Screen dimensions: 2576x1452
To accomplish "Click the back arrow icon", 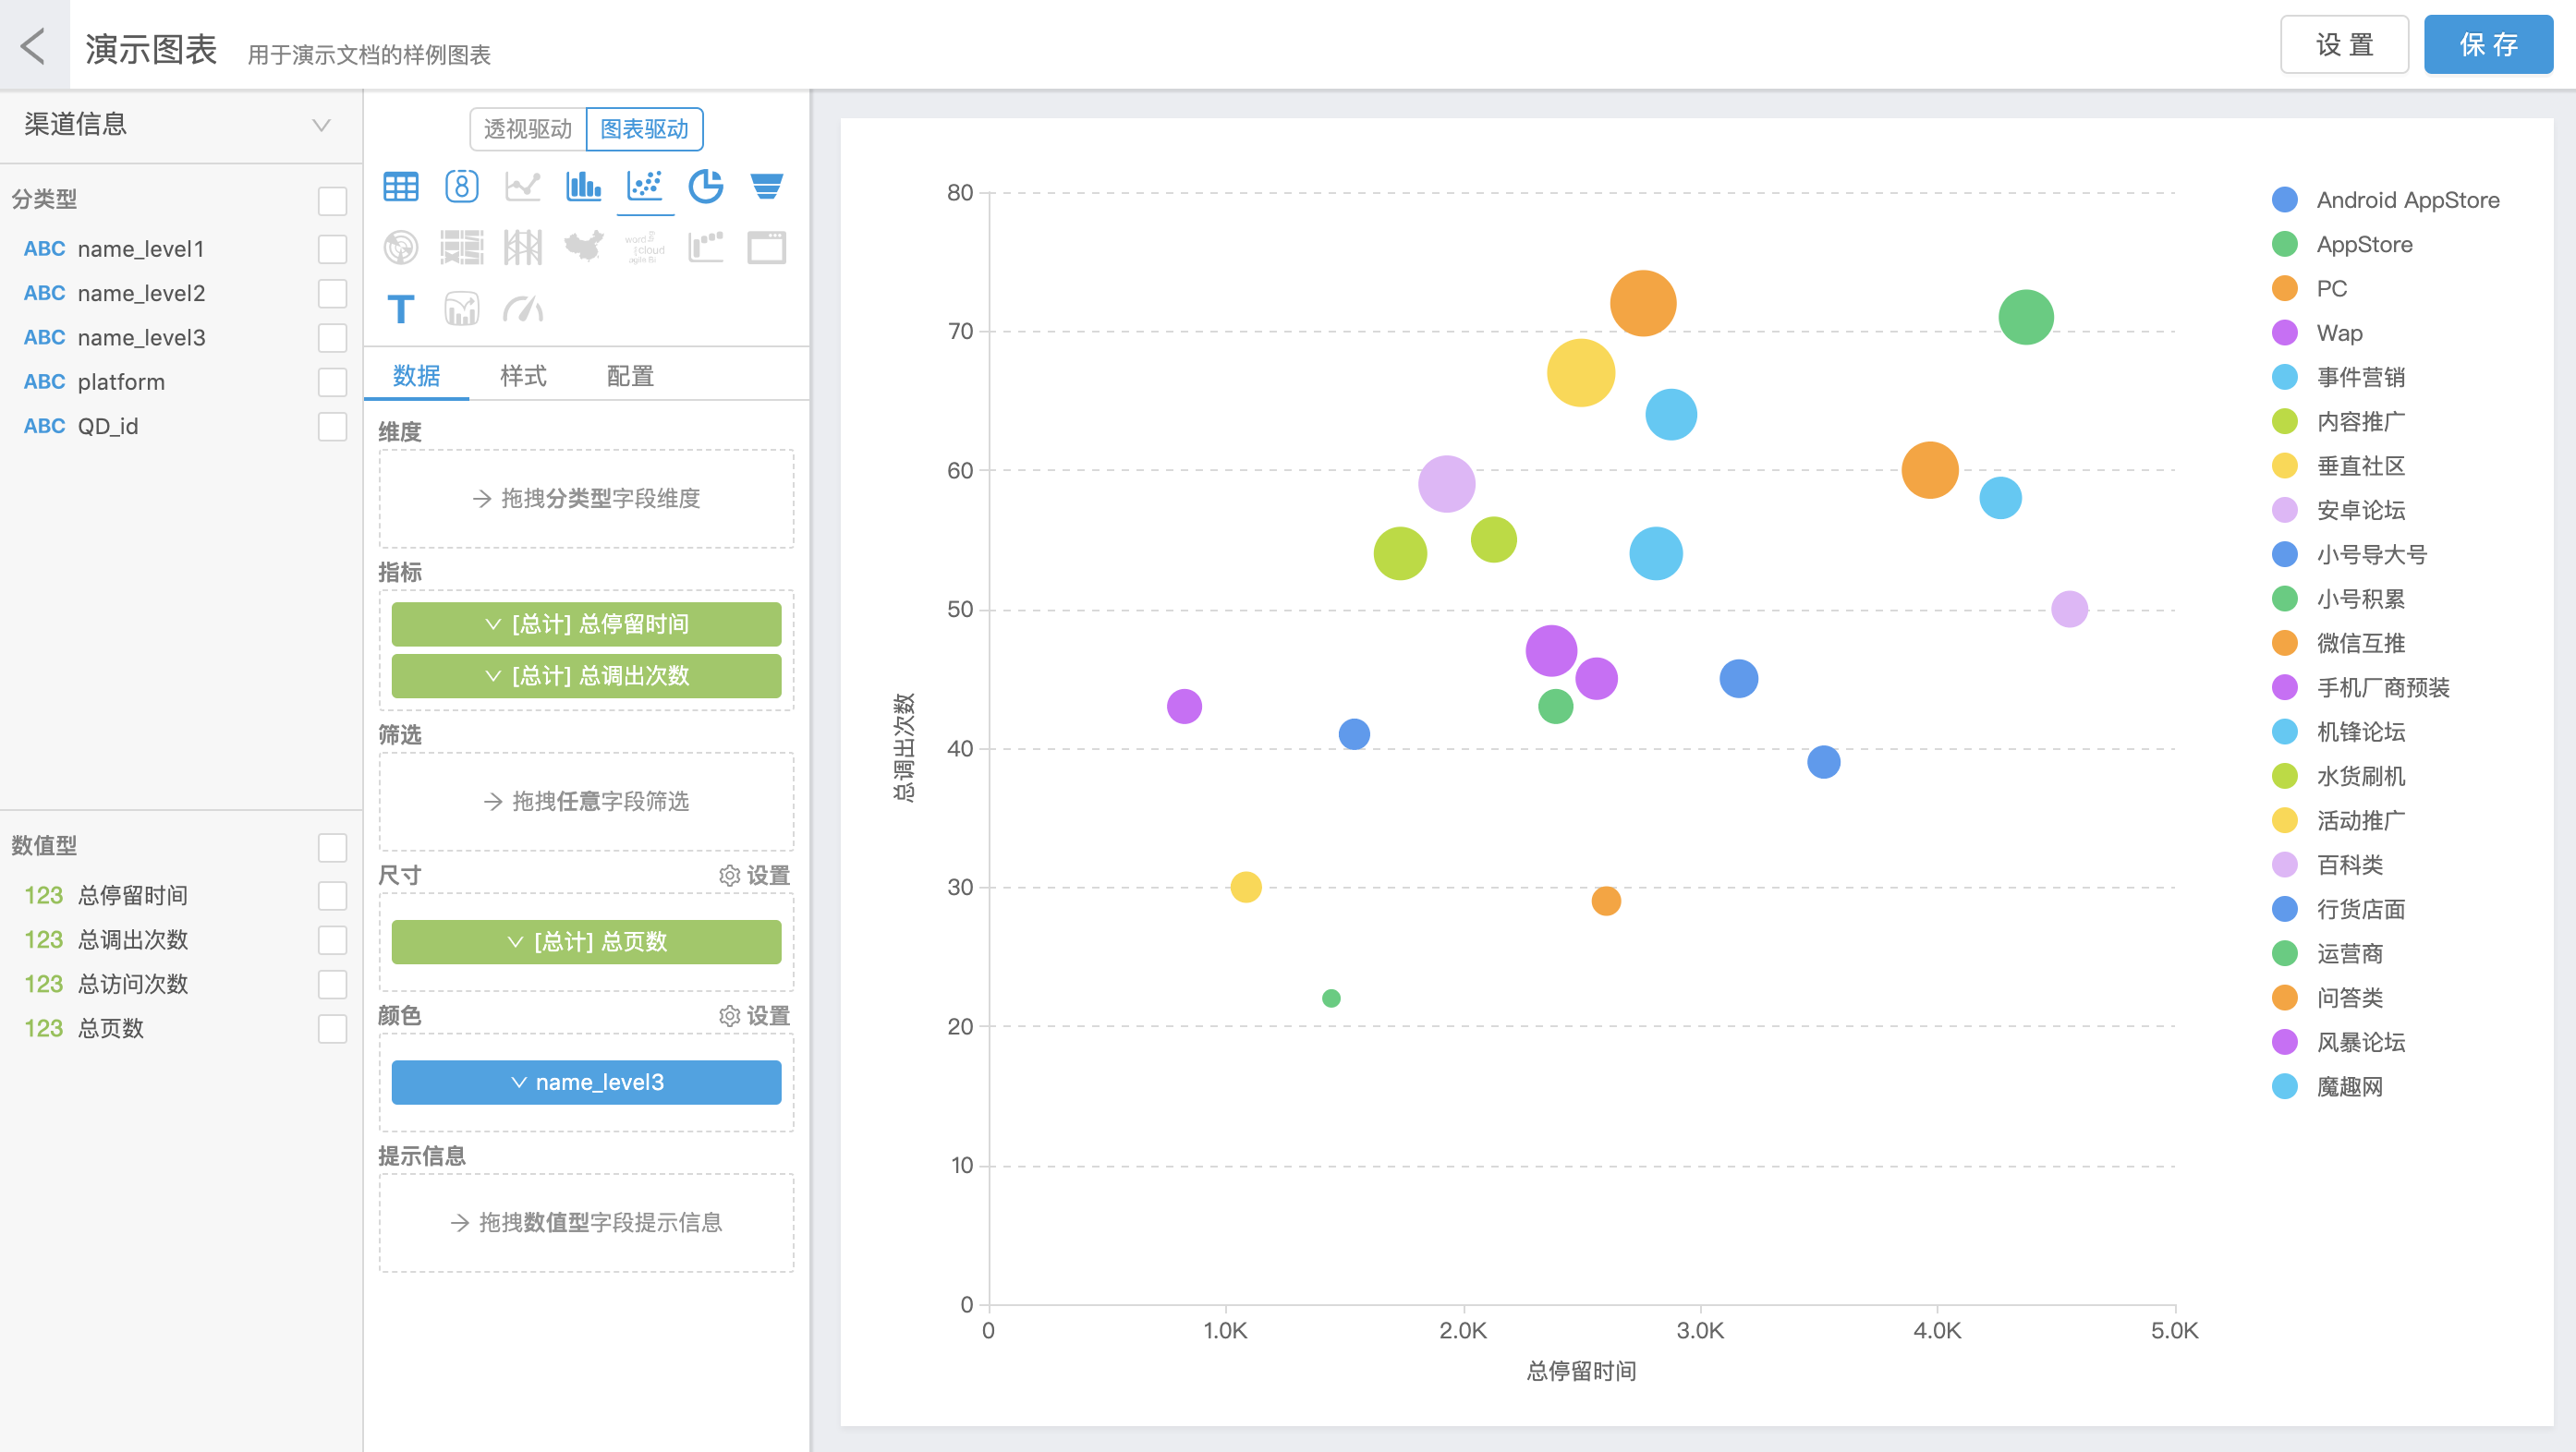I will click(x=33, y=46).
